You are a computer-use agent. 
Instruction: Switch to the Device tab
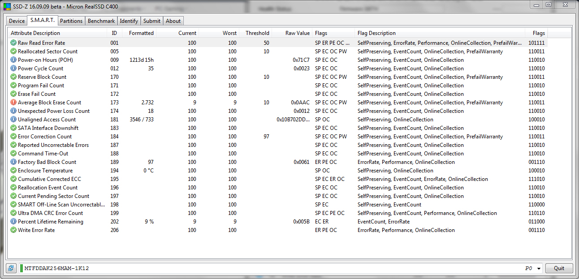tap(17, 21)
